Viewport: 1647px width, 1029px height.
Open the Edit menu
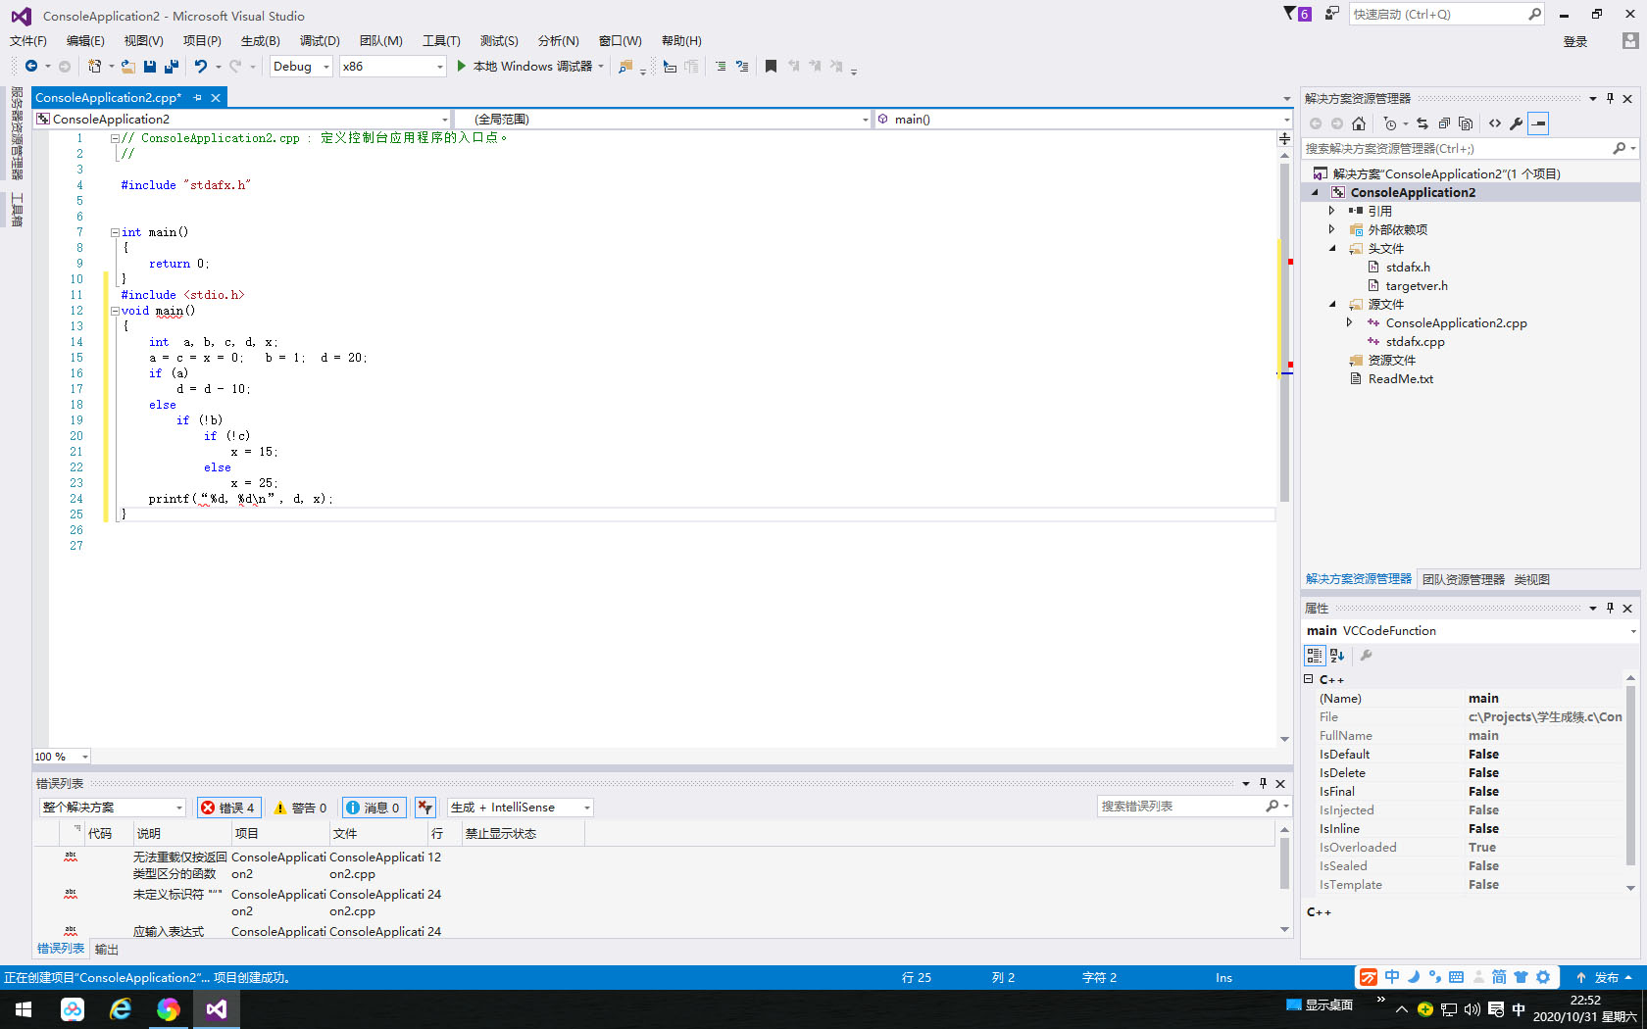(85, 40)
